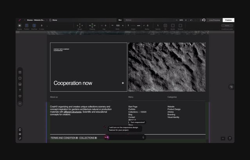Open the help question mark button
Viewport: 250px width, 160px height.
230,139
